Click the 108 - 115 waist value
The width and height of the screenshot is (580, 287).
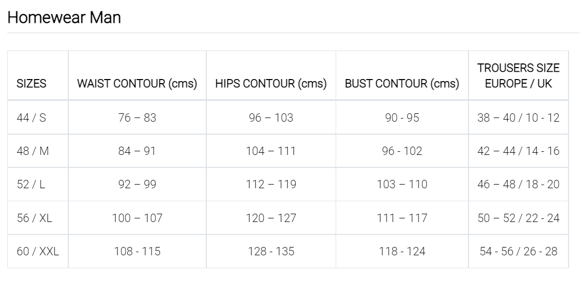[x=137, y=252]
